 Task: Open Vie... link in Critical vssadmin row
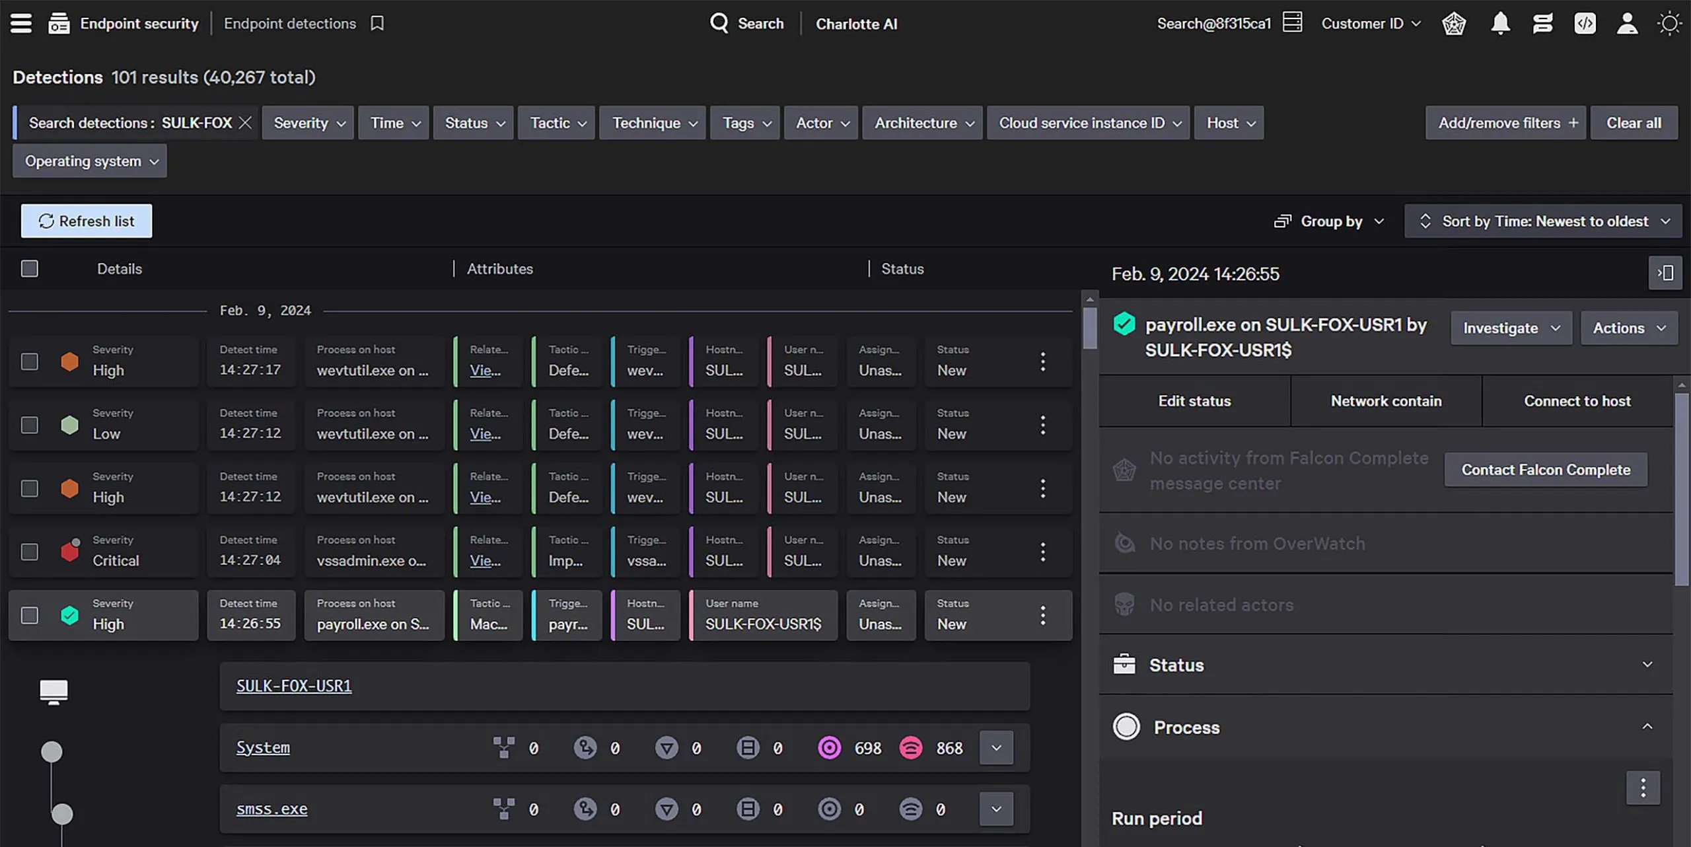click(485, 560)
